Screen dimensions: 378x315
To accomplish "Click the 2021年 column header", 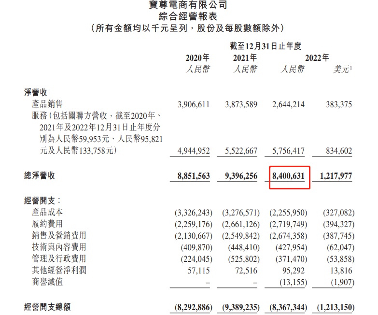I will (x=245, y=58).
